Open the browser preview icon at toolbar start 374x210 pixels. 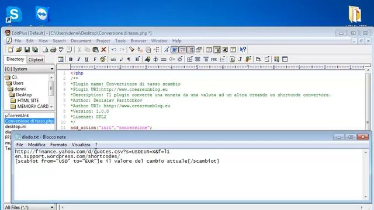pos(61,60)
